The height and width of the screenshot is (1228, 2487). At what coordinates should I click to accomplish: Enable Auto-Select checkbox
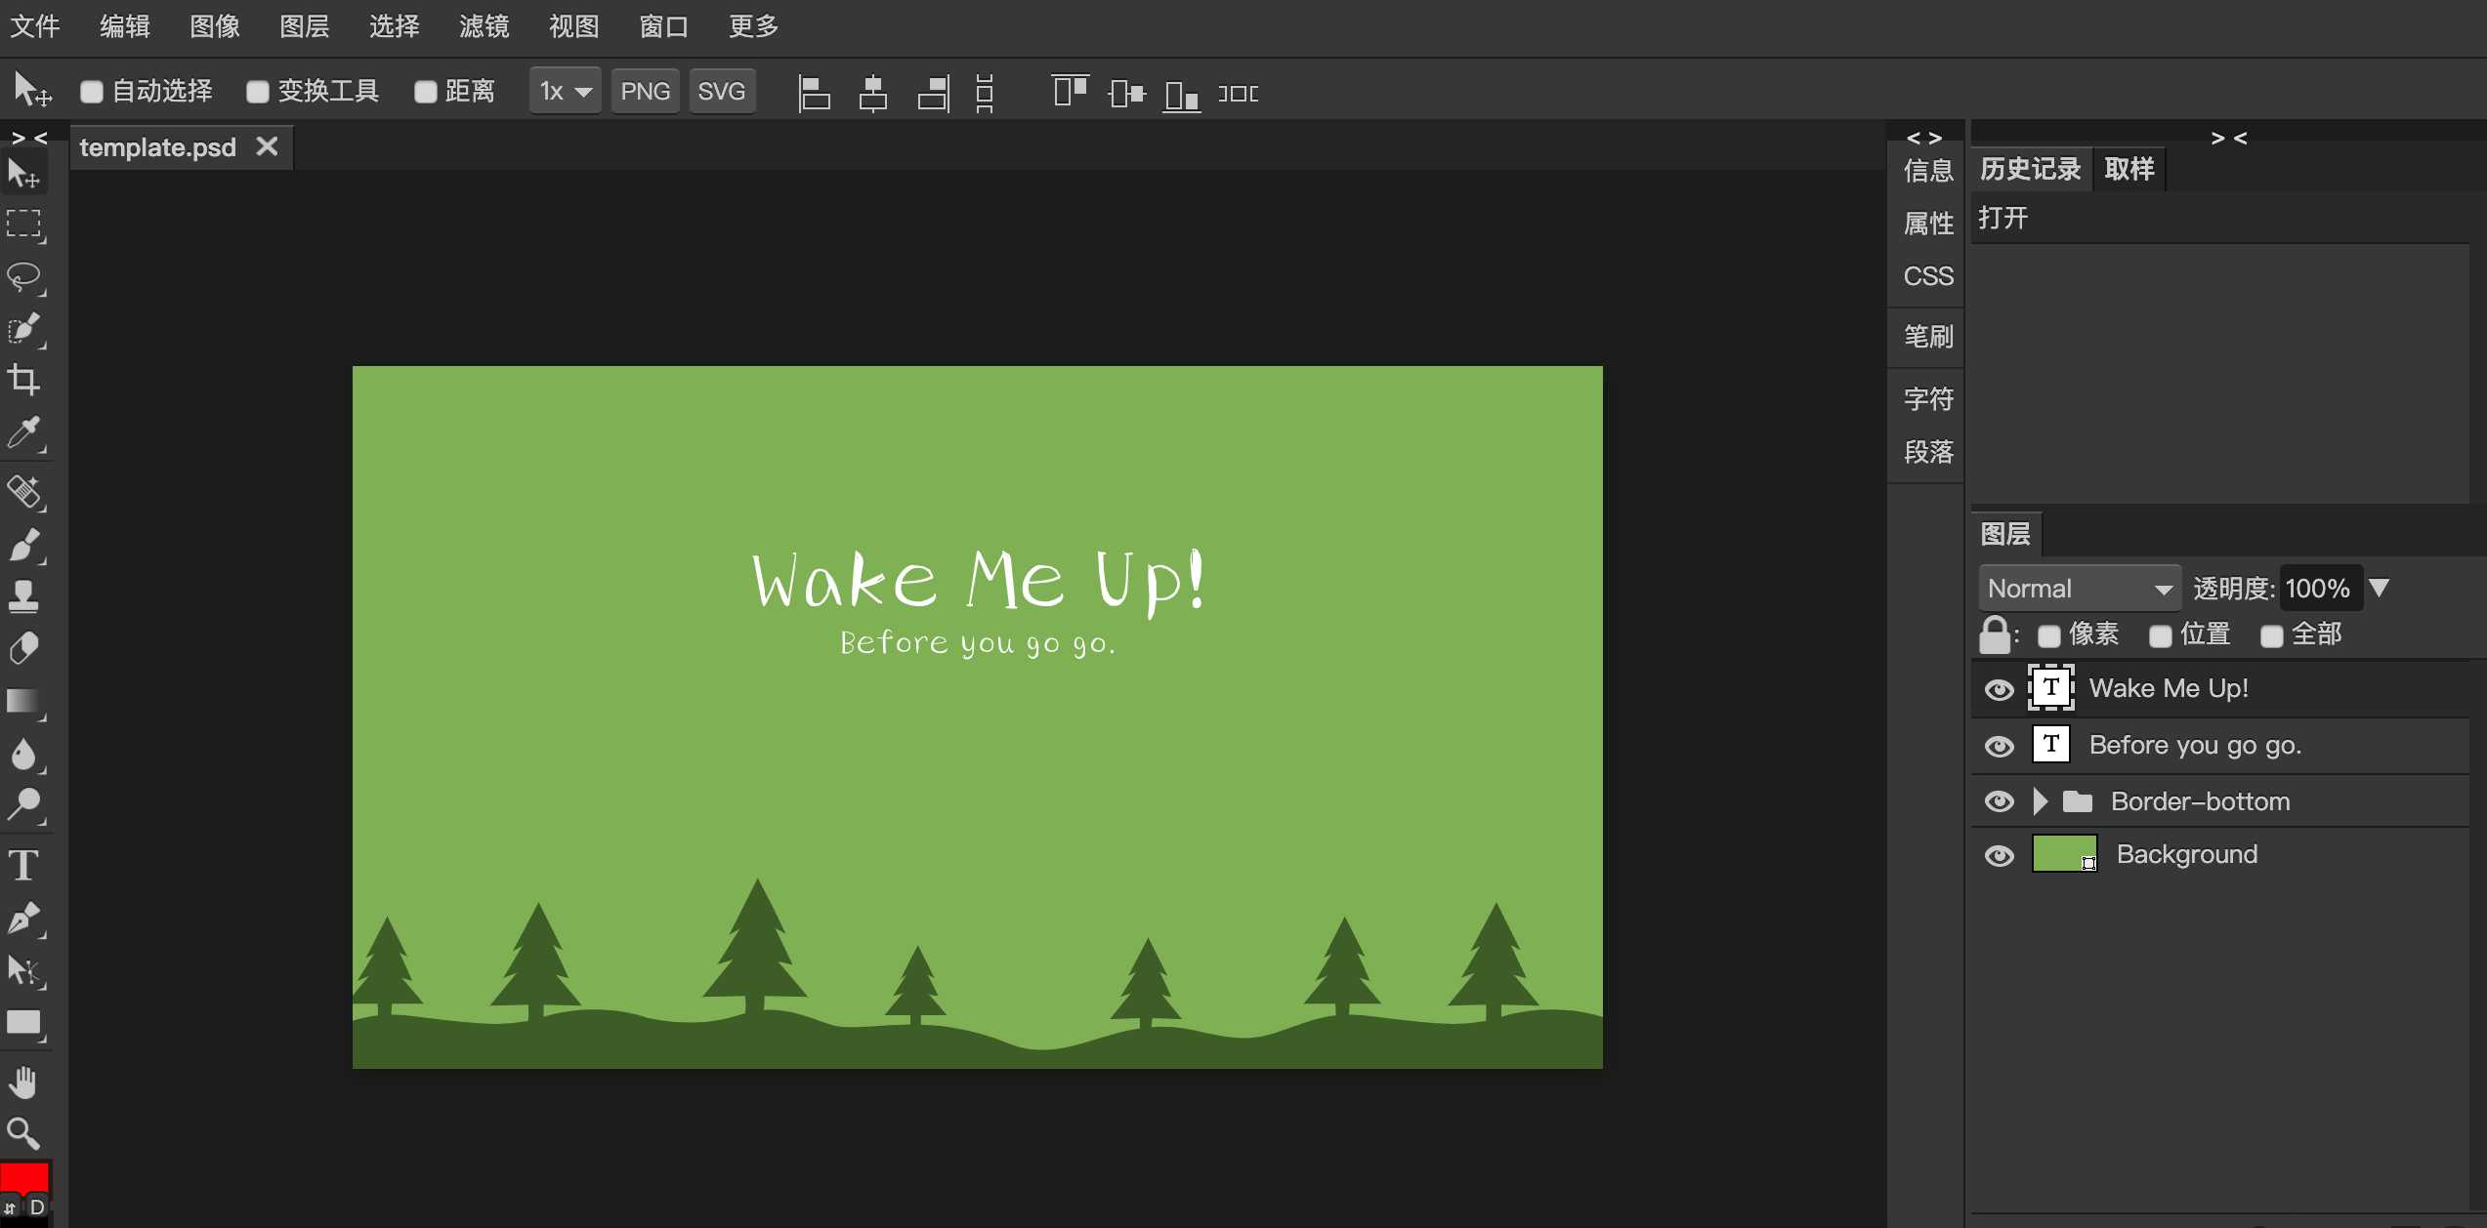coord(91,89)
